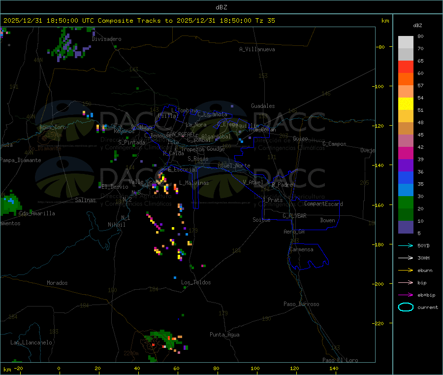Click the 'Agua_Toro' map label

click(x=53, y=127)
